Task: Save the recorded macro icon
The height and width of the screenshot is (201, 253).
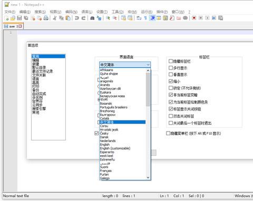Action: point(220,18)
